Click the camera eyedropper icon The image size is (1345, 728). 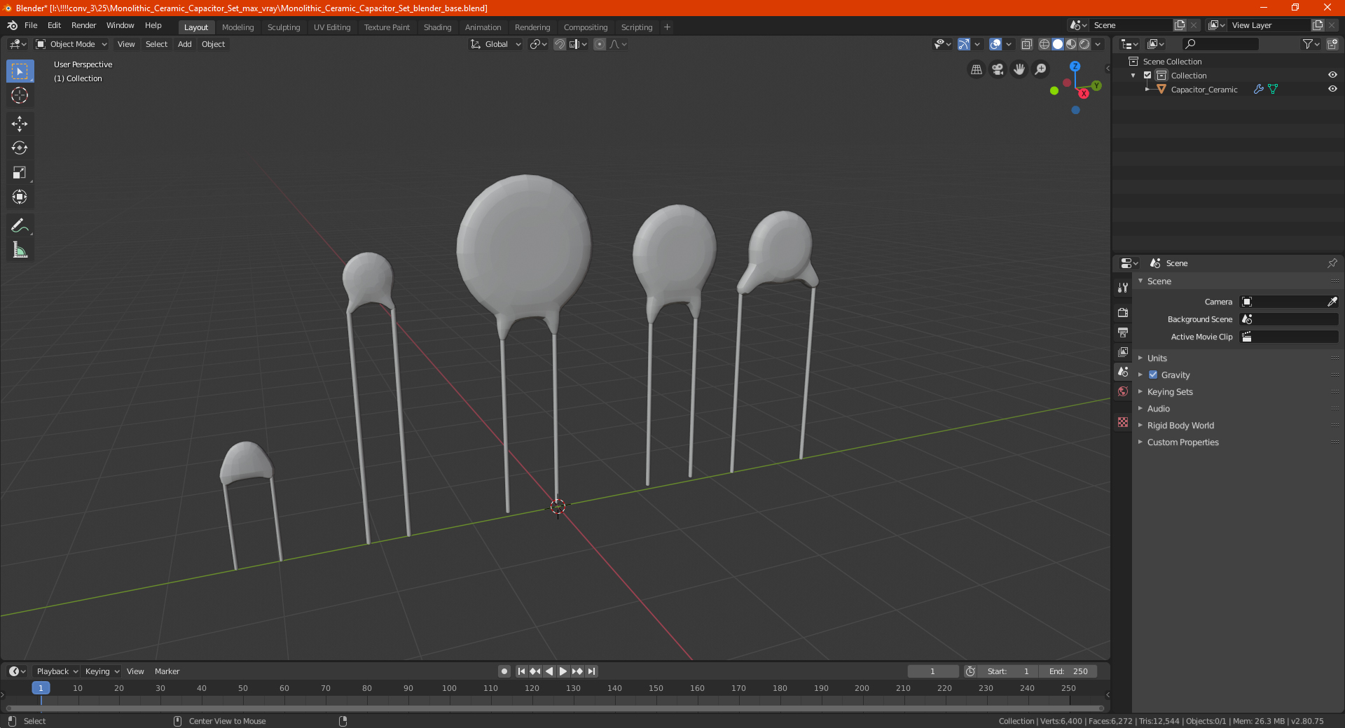tap(1332, 302)
